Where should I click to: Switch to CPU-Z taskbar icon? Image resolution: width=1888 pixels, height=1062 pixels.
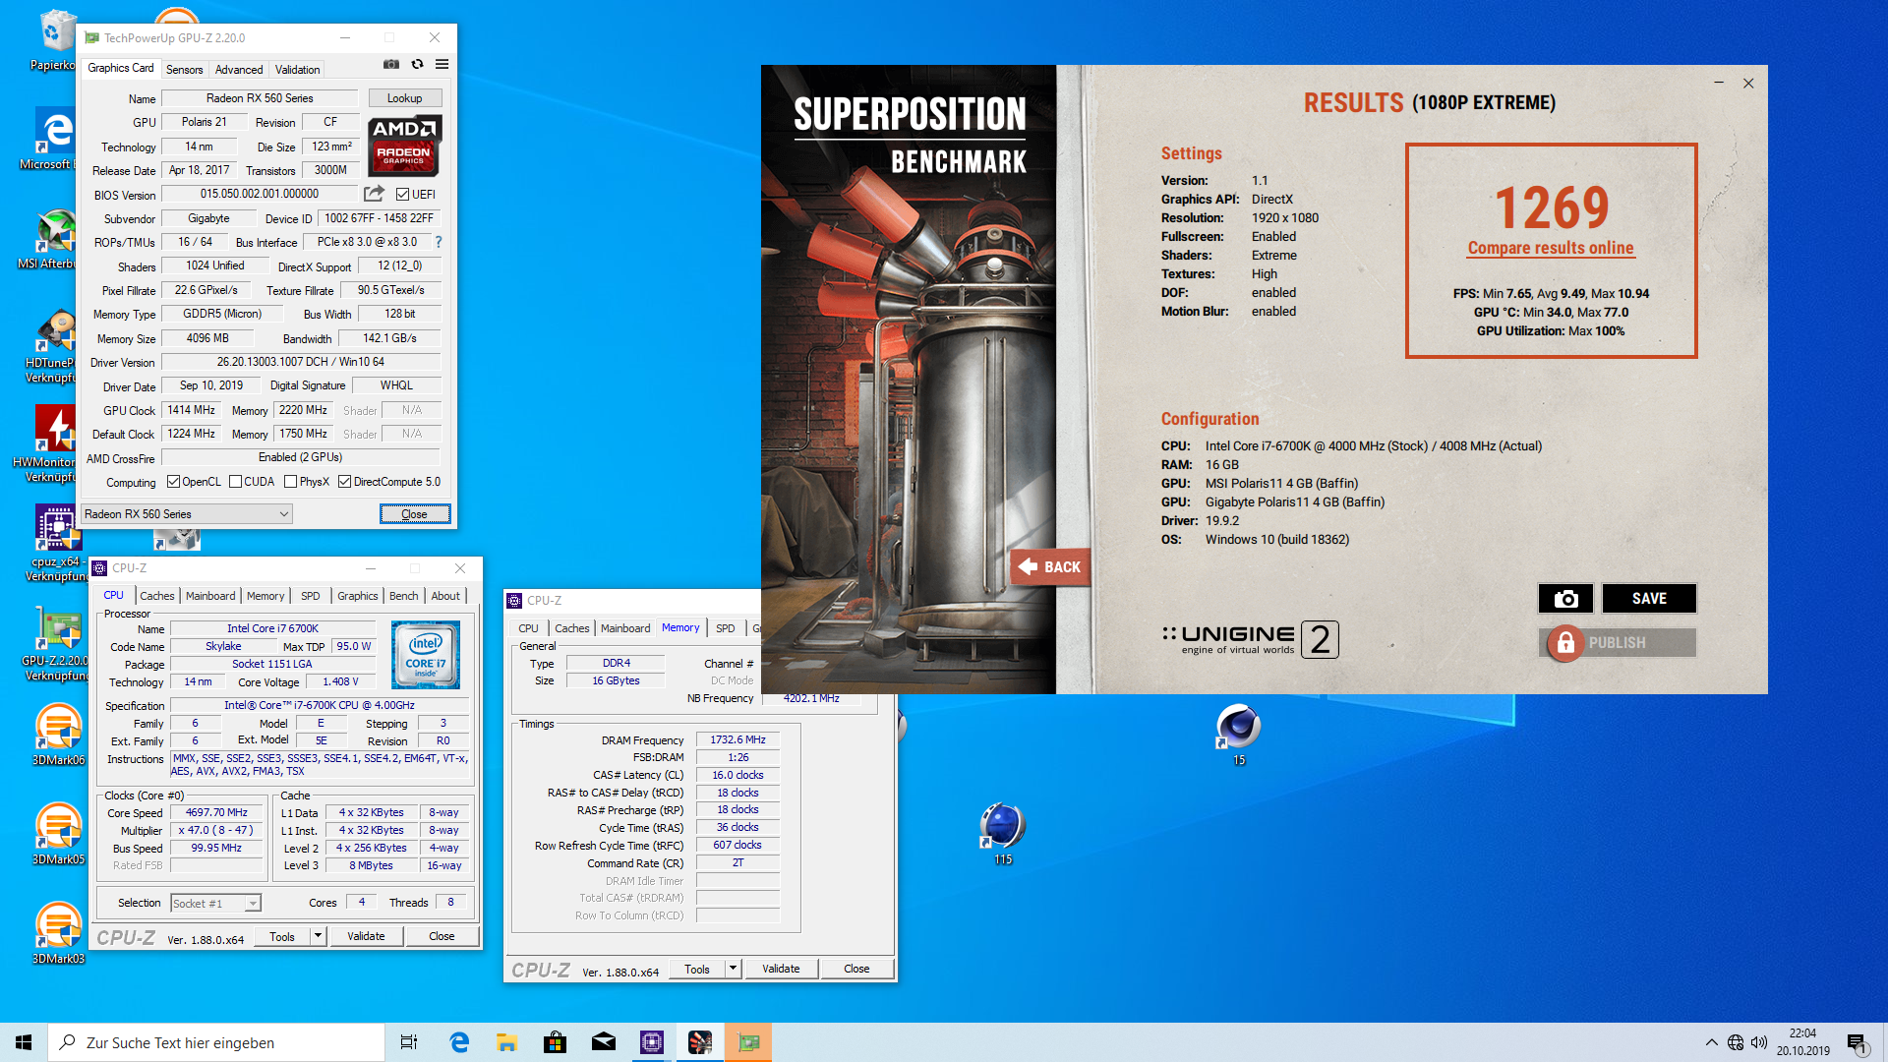(651, 1042)
